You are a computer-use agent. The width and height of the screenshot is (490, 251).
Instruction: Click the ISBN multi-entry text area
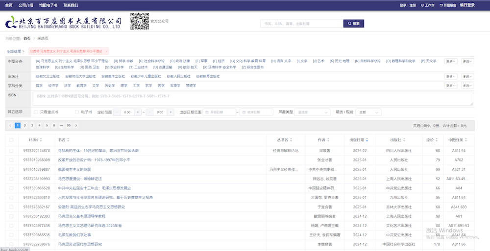[252, 98]
